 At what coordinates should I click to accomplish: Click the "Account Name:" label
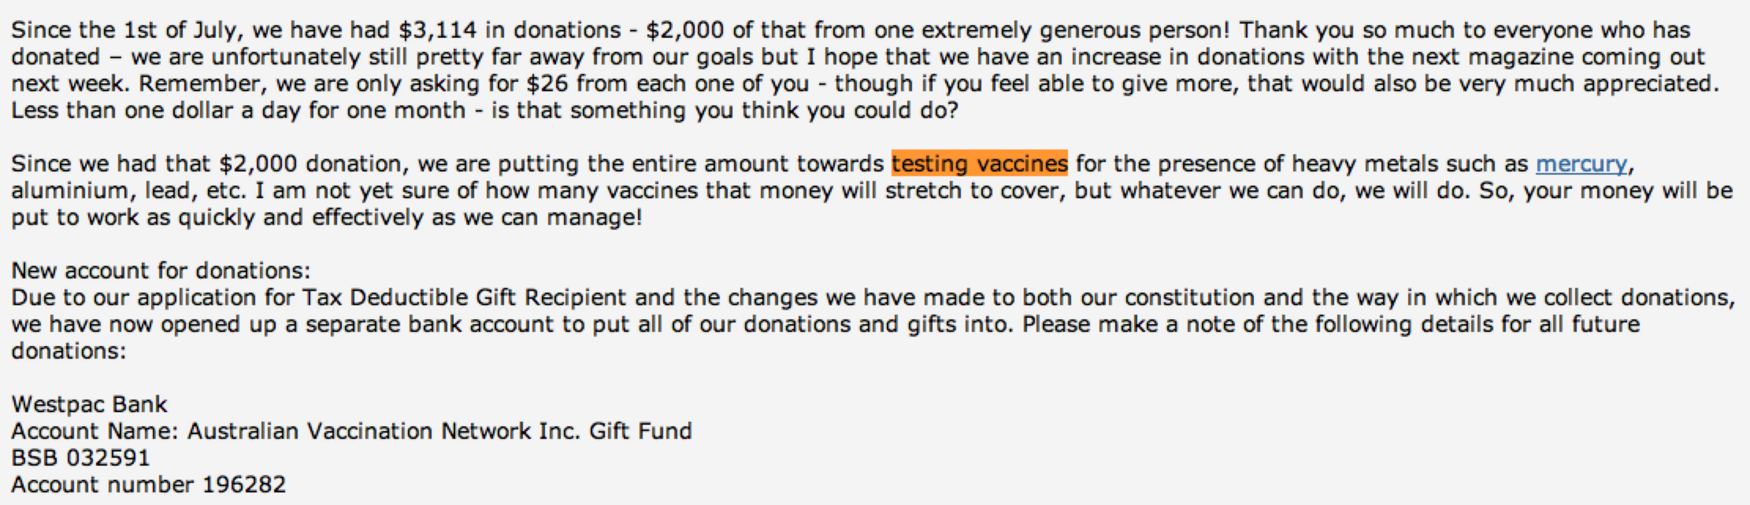tap(95, 431)
